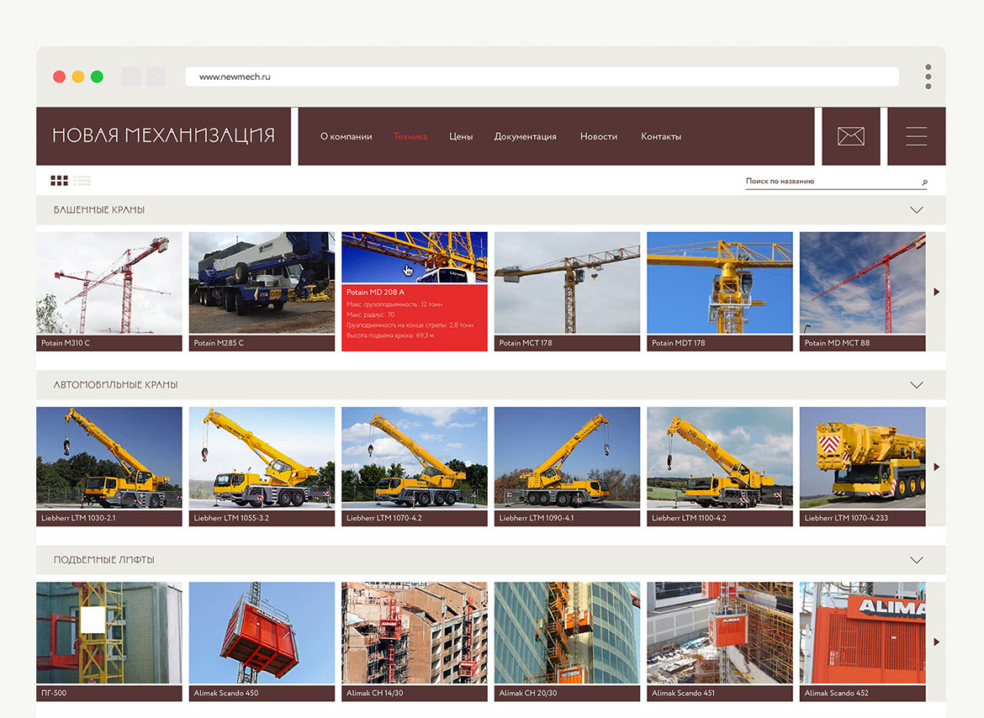
Task: Open the Liebherr LTM 1070-4.233 thumbnail
Action: [x=862, y=466]
